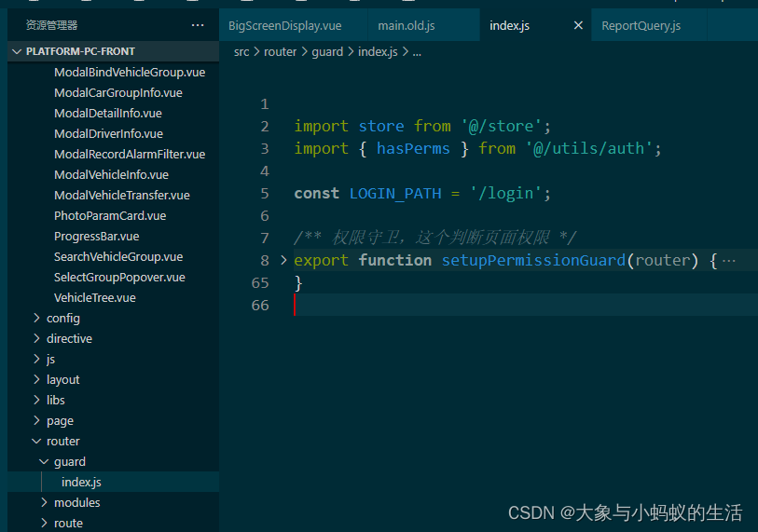The width and height of the screenshot is (758, 532).
Task: Open ModalCarGroupInfo.vue file
Action: click(118, 93)
